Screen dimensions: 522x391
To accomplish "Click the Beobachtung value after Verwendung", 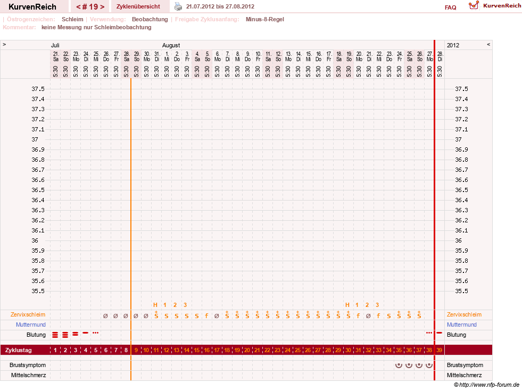I will (x=150, y=19).
